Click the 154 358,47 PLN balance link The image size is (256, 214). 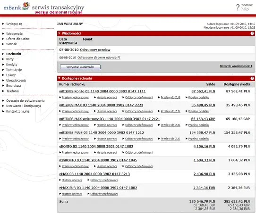[202, 132]
